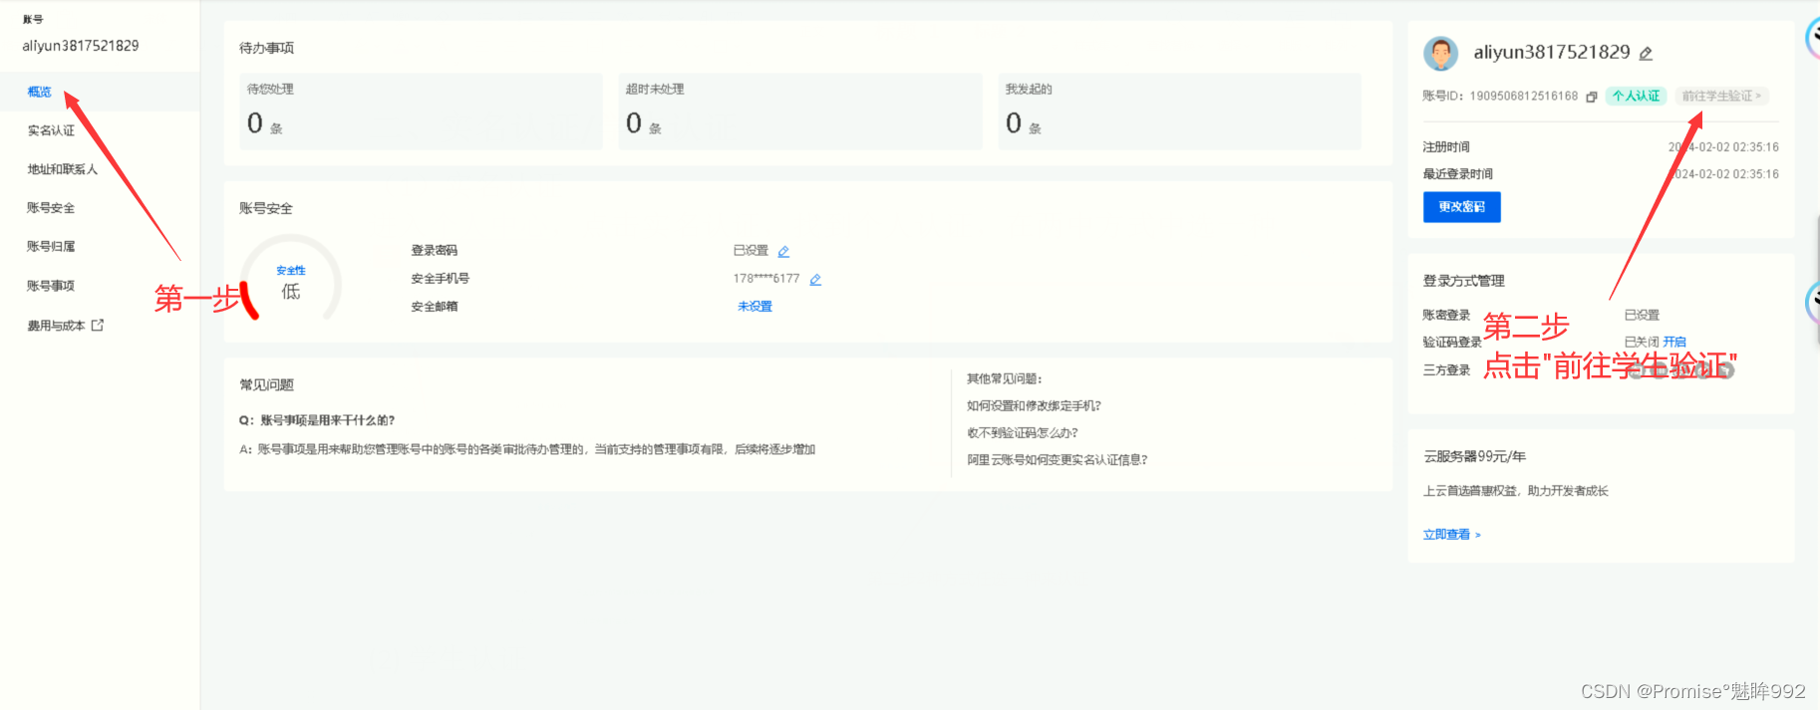
Task: Click 开启 to enable 验证码登录
Action: [x=1674, y=342]
